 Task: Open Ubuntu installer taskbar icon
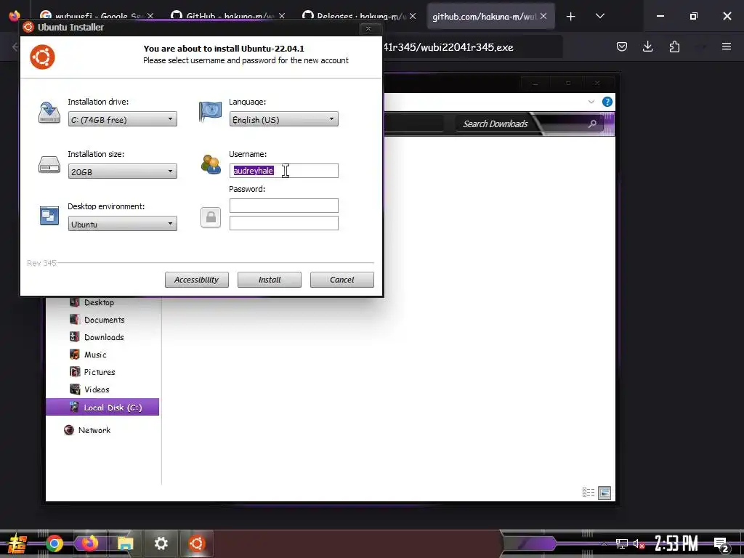point(196,543)
